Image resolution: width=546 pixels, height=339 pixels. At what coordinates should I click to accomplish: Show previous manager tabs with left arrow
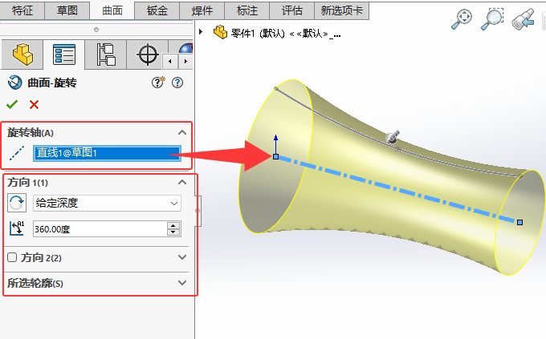170,62
